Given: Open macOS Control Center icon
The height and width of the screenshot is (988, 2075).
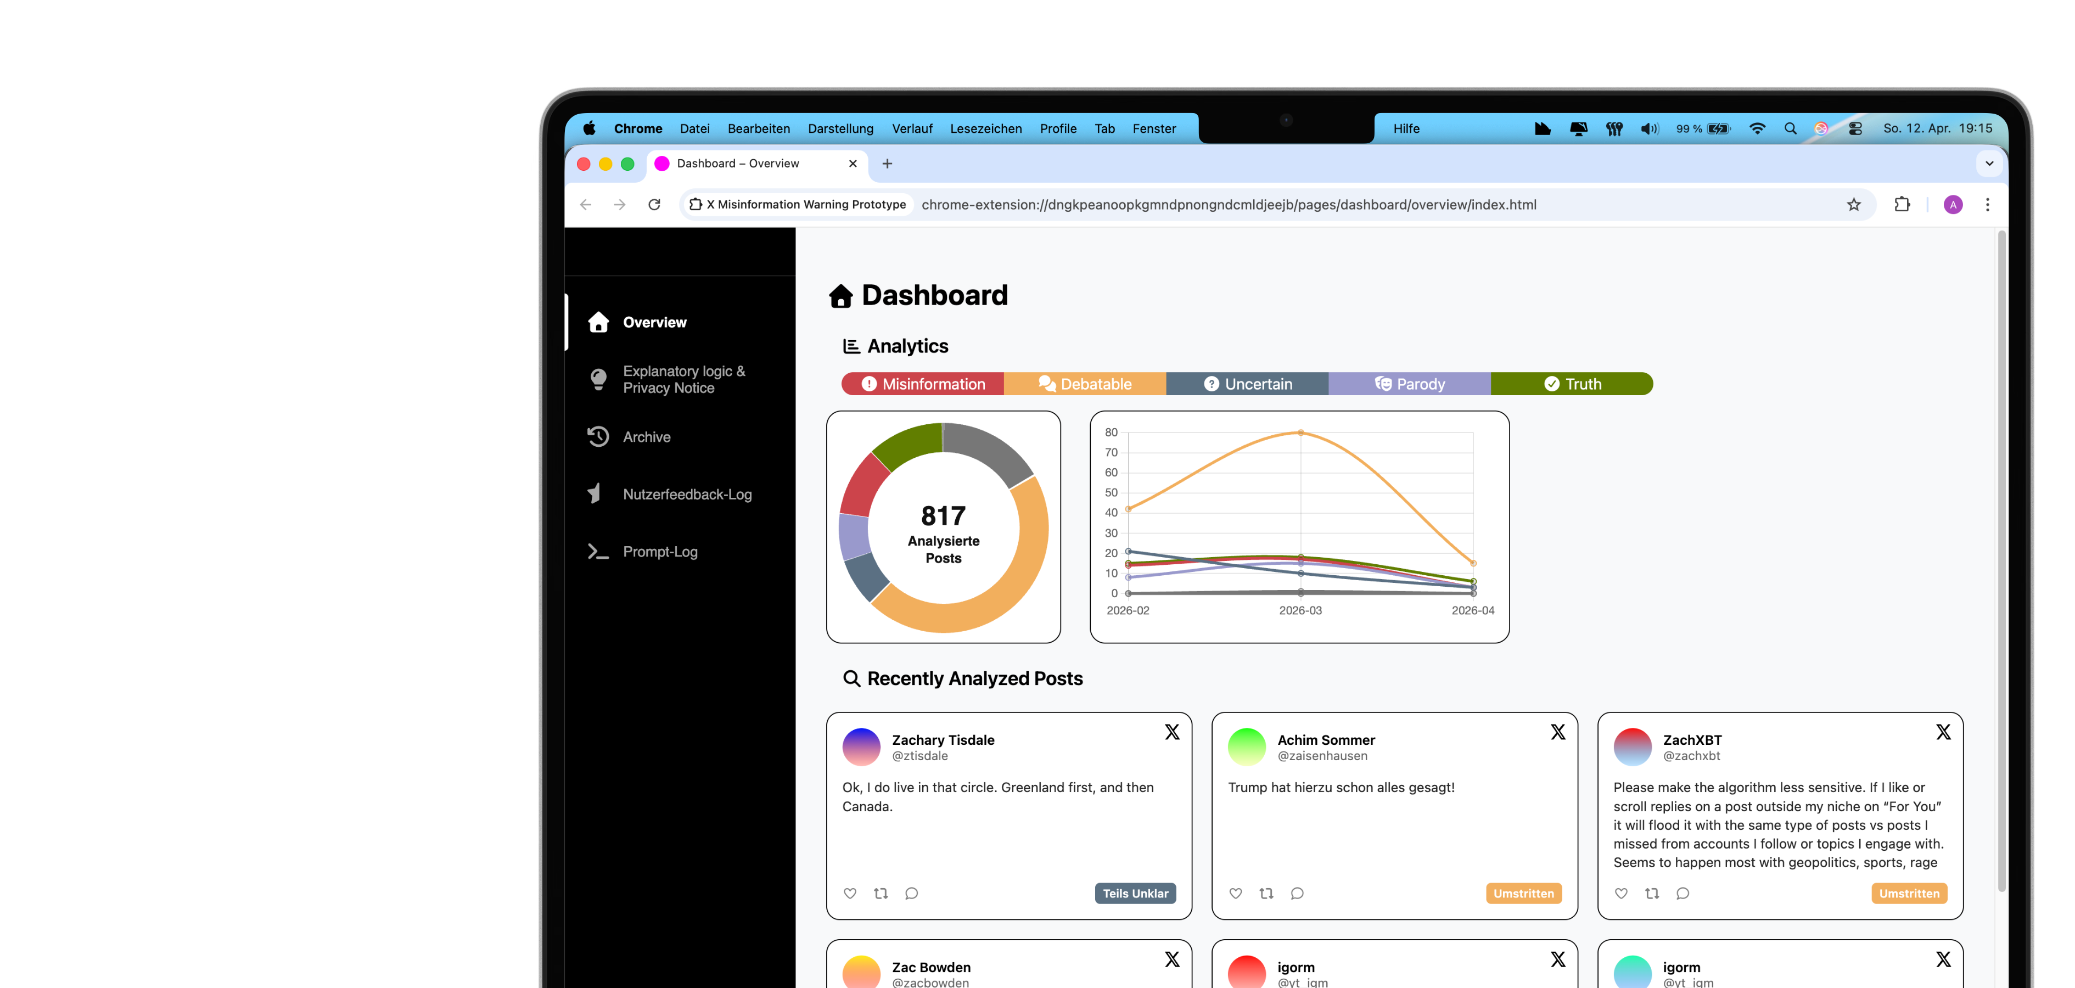Looking at the screenshot, I should [x=1855, y=128].
